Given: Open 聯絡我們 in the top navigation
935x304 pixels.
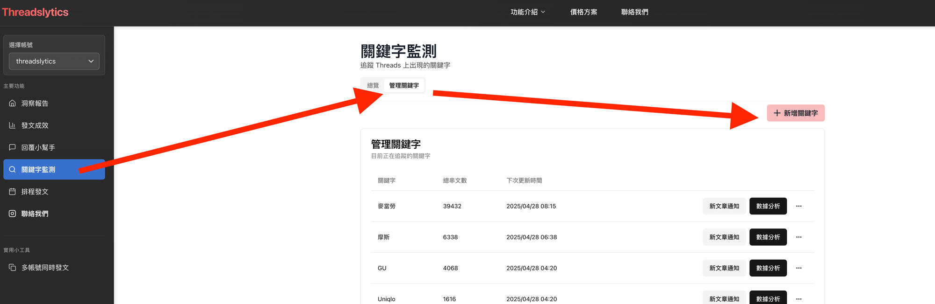Looking at the screenshot, I should (635, 12).
